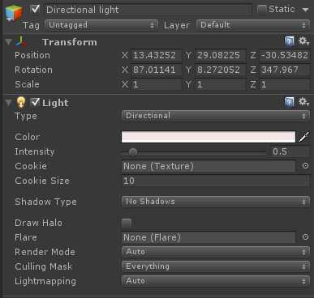Toggle the GameObject active checkbox
Image resolution: width=314 pixels, height=298 pixels.
[x=35, y=9]
